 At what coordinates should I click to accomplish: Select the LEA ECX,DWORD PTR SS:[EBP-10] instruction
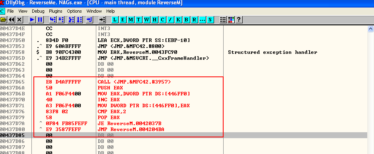(x=144, y=40)
